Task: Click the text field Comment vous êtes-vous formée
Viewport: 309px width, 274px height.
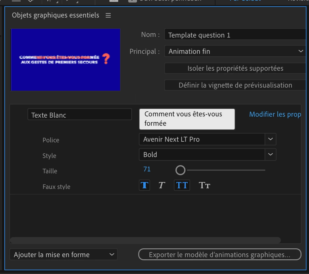Action: [187, 119]
